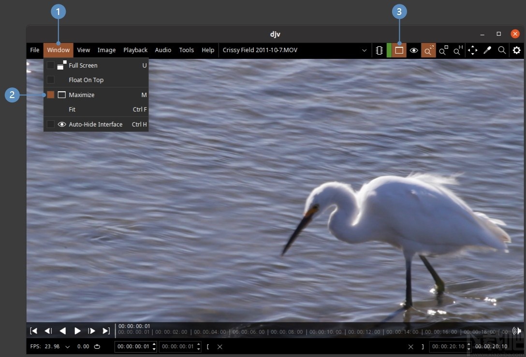Image resolution: width=526 pixels, height=357 pixels.
Task: Open the Tools menu
Action: click(186, 50)
